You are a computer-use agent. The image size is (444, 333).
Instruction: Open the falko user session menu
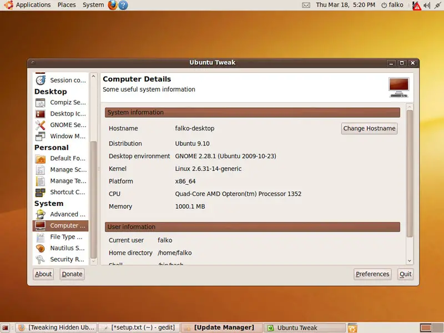392,5
